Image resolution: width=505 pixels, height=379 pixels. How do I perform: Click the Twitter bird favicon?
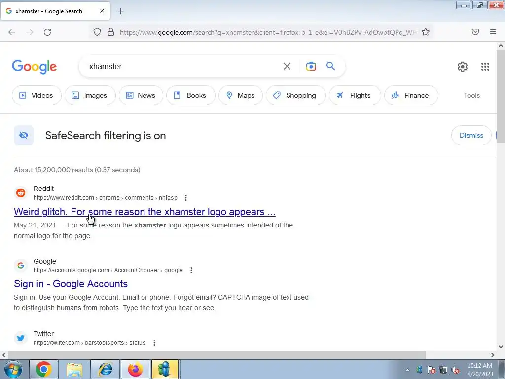21,338
